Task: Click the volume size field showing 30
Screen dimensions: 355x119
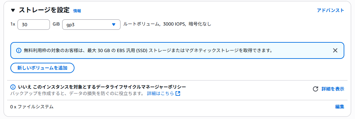Action: click(33, 25)
